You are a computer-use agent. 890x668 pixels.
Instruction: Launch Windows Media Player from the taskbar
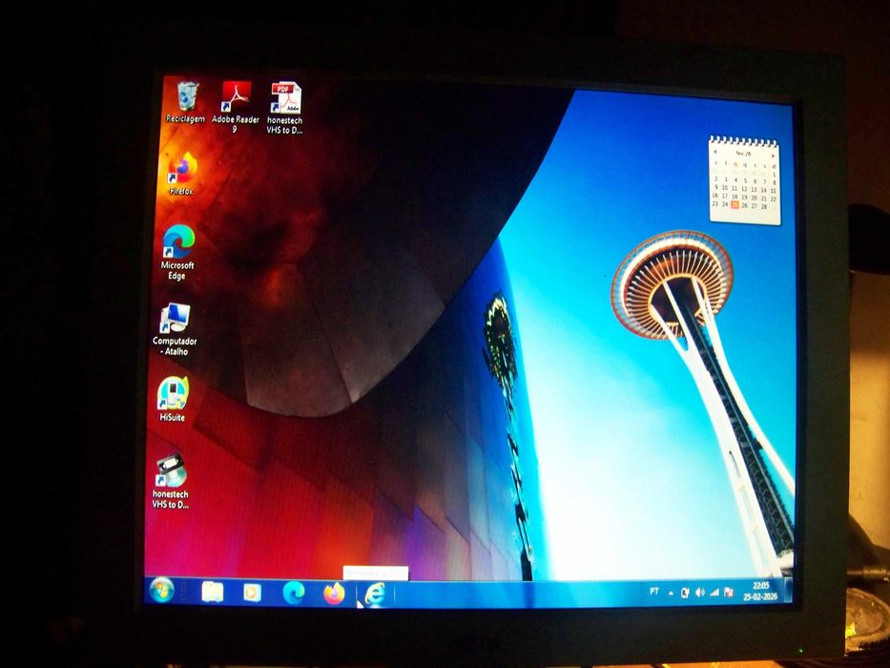point(252,593)
